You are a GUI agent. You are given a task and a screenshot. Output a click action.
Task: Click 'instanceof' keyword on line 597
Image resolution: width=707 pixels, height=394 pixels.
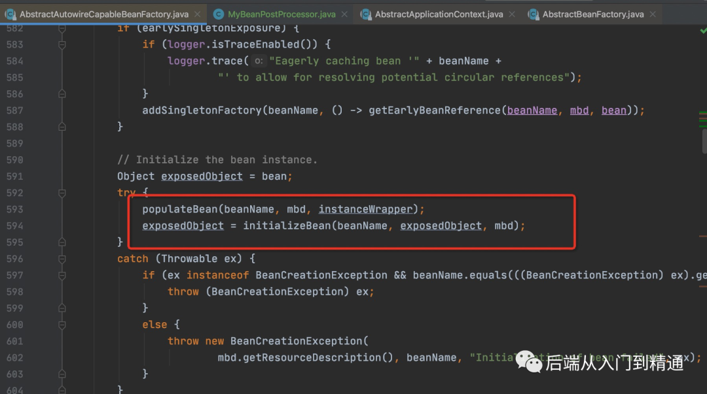tap(218, 275)
